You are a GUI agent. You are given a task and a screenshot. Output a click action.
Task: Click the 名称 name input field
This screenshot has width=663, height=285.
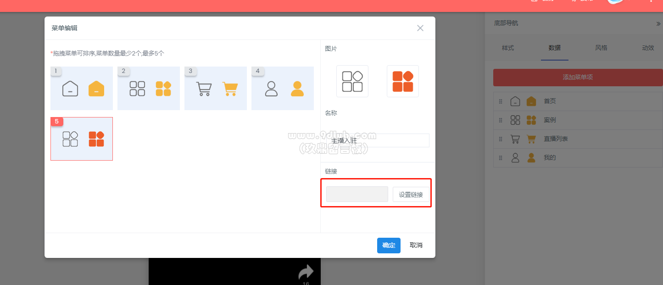pos(378,140)
